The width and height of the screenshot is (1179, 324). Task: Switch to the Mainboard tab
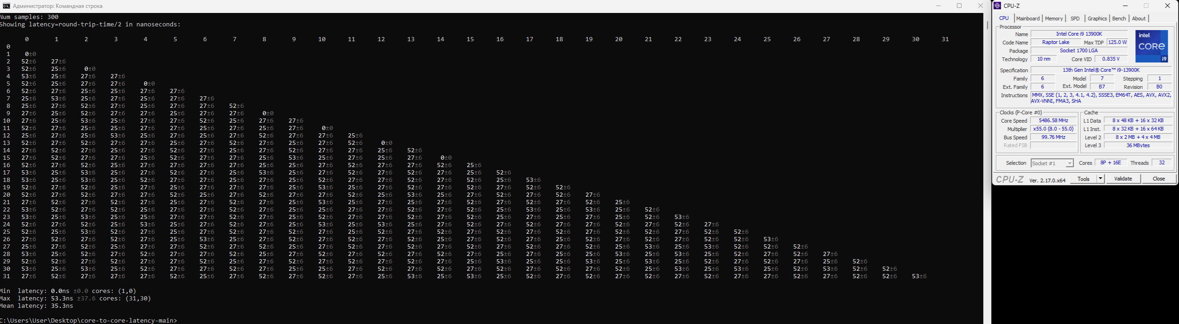(x=1028, y=19)
